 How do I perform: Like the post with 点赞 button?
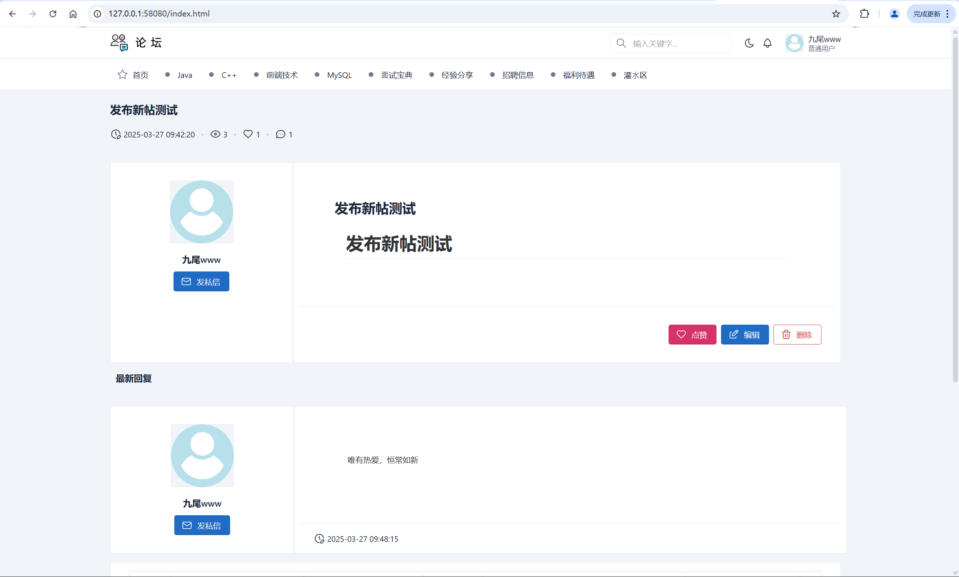click(692, 334)
